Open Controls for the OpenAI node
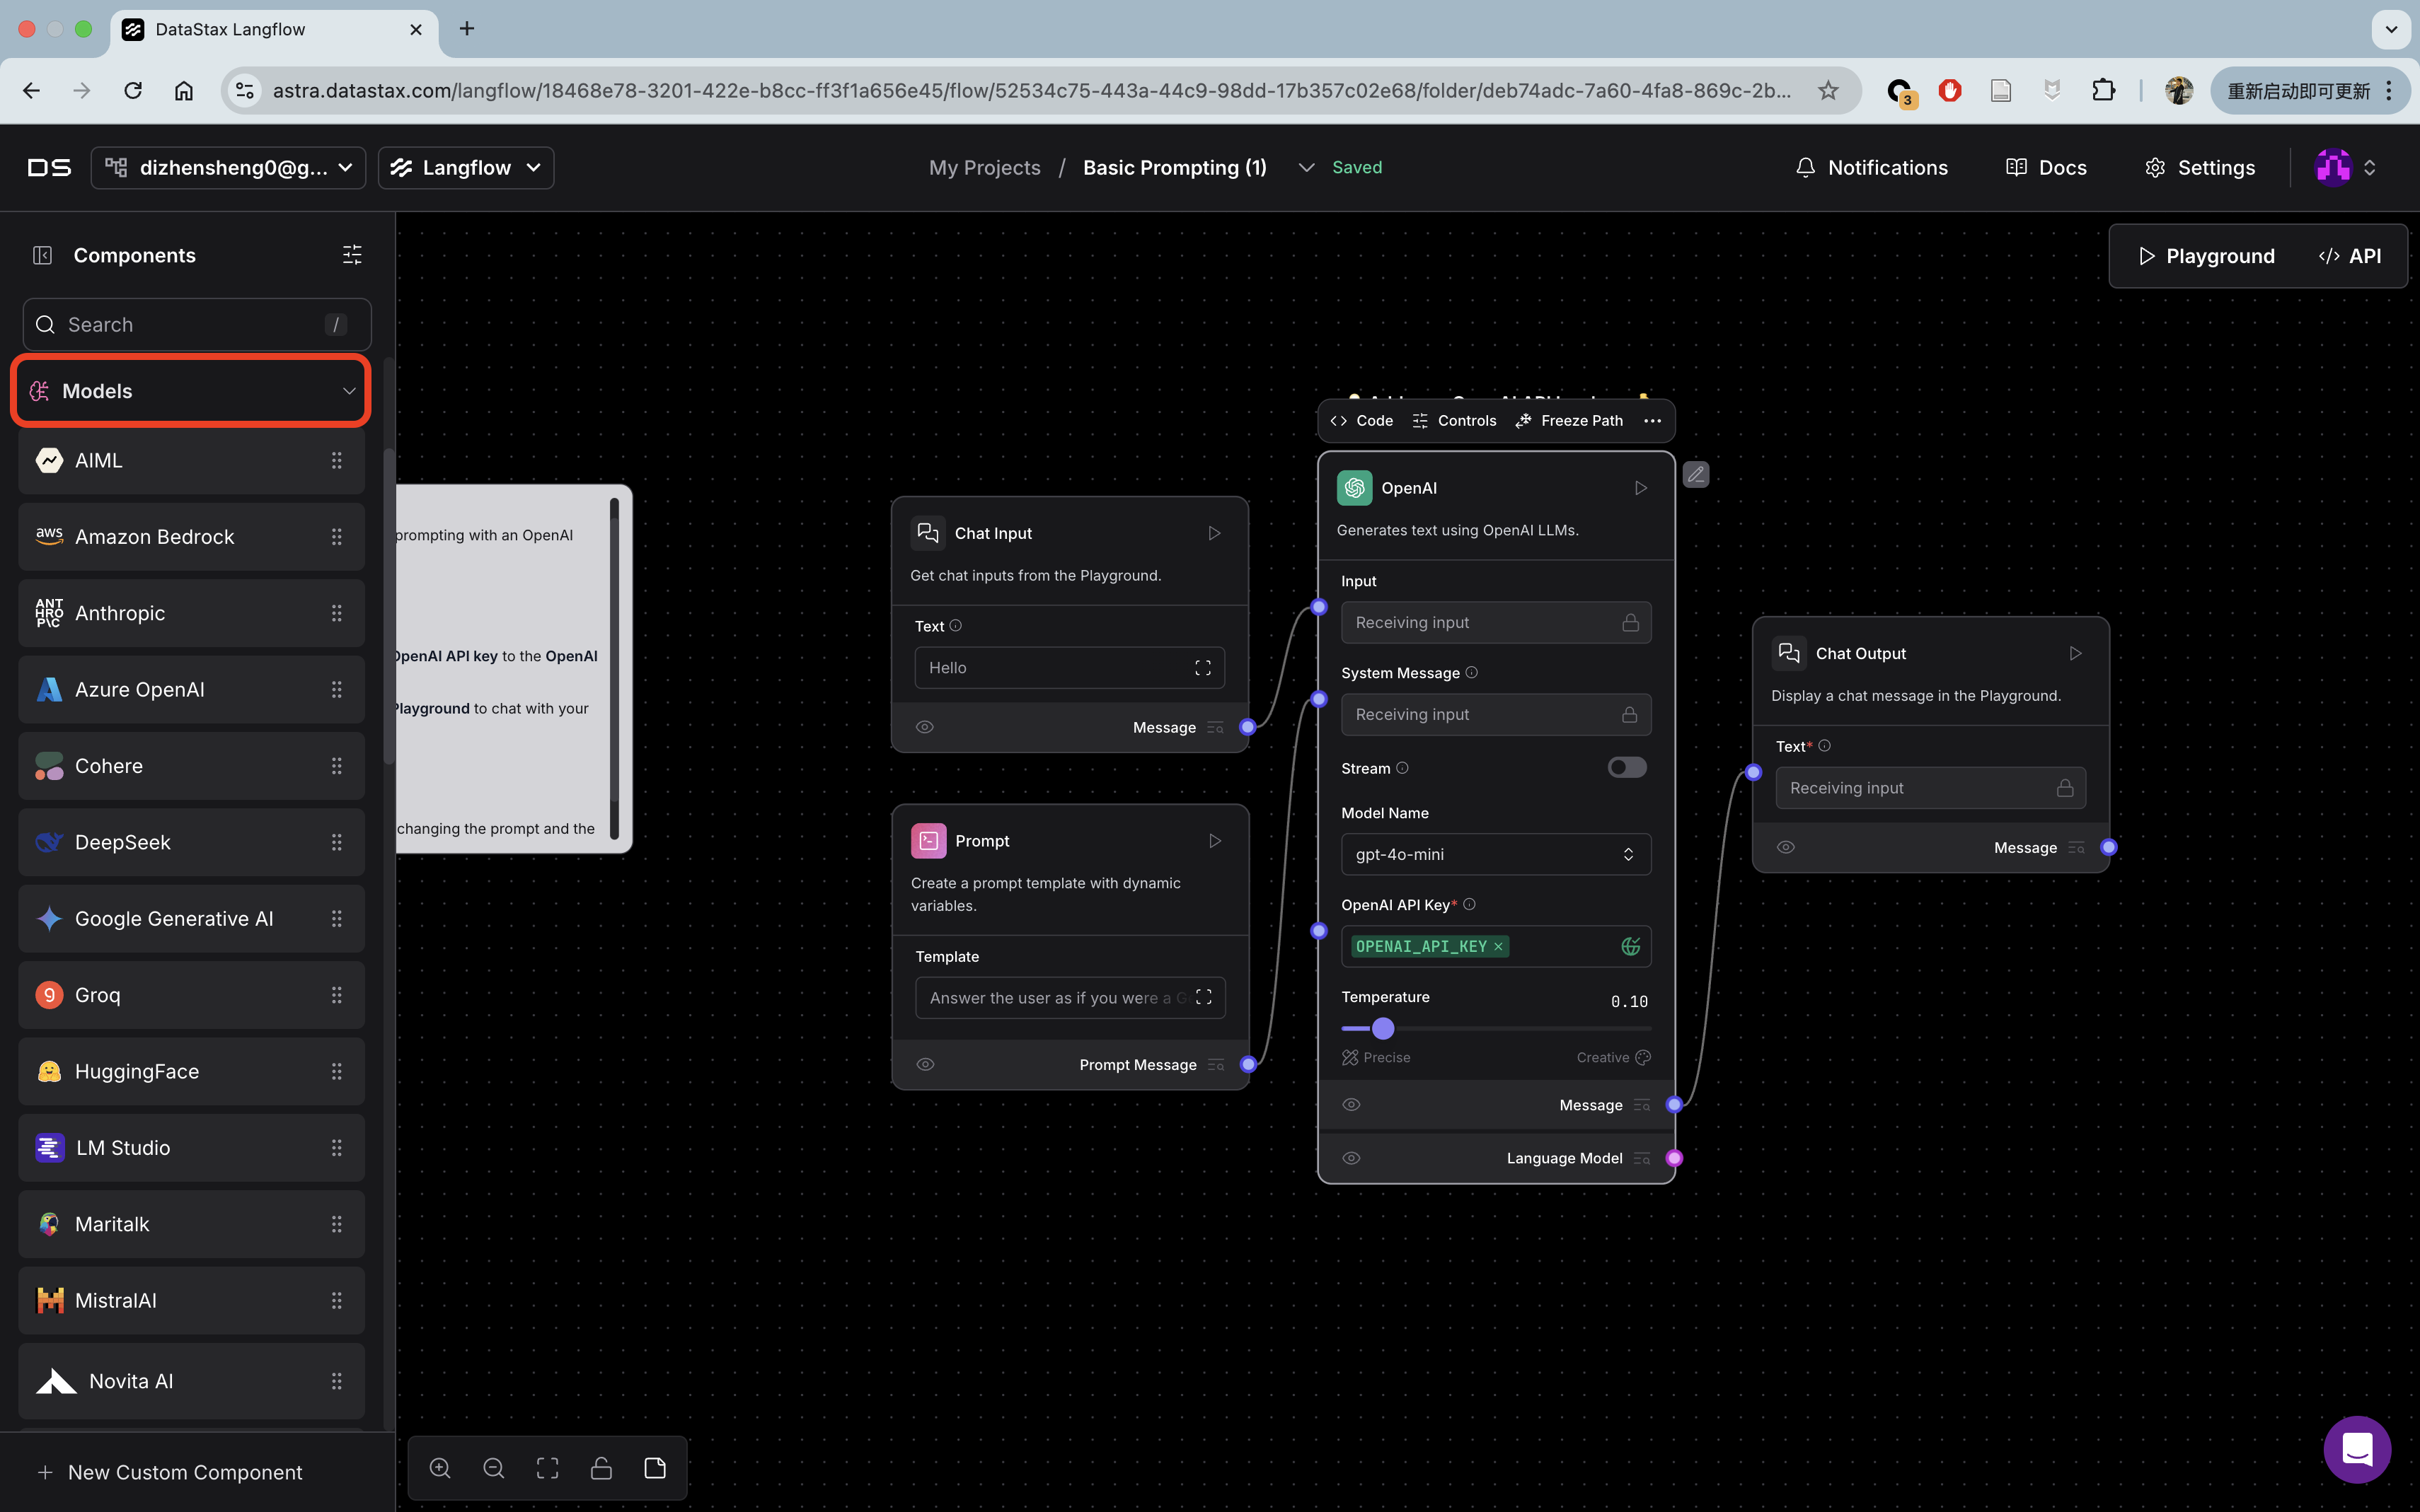 click(1455, 421)
